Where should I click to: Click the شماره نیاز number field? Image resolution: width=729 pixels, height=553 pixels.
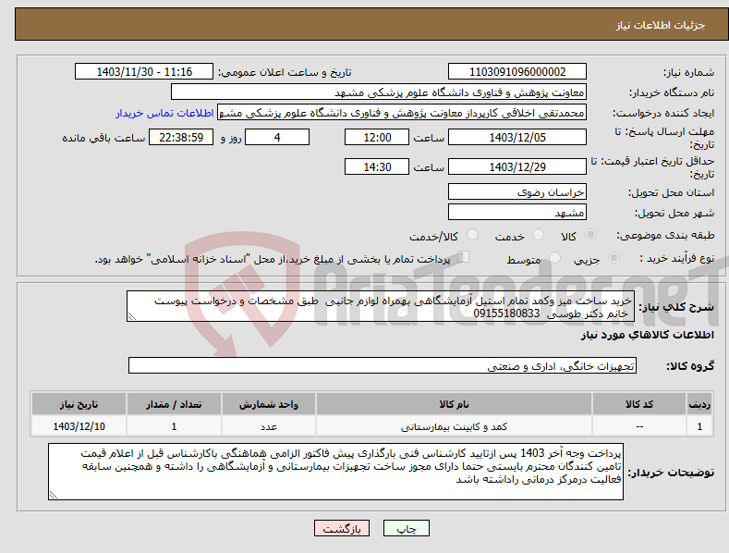click(517, 72)
